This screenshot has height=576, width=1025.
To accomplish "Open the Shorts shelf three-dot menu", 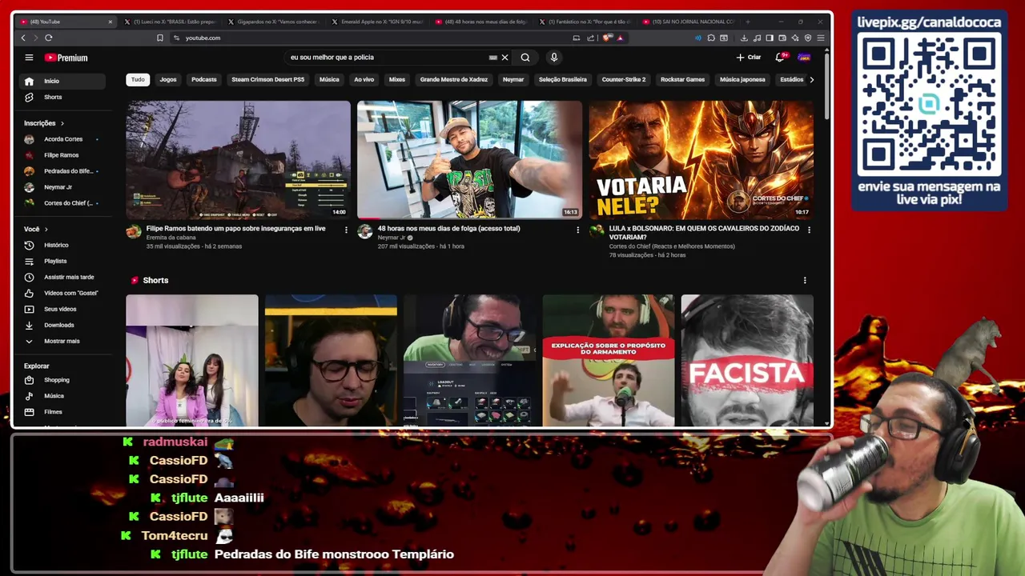I will [805, 280].
